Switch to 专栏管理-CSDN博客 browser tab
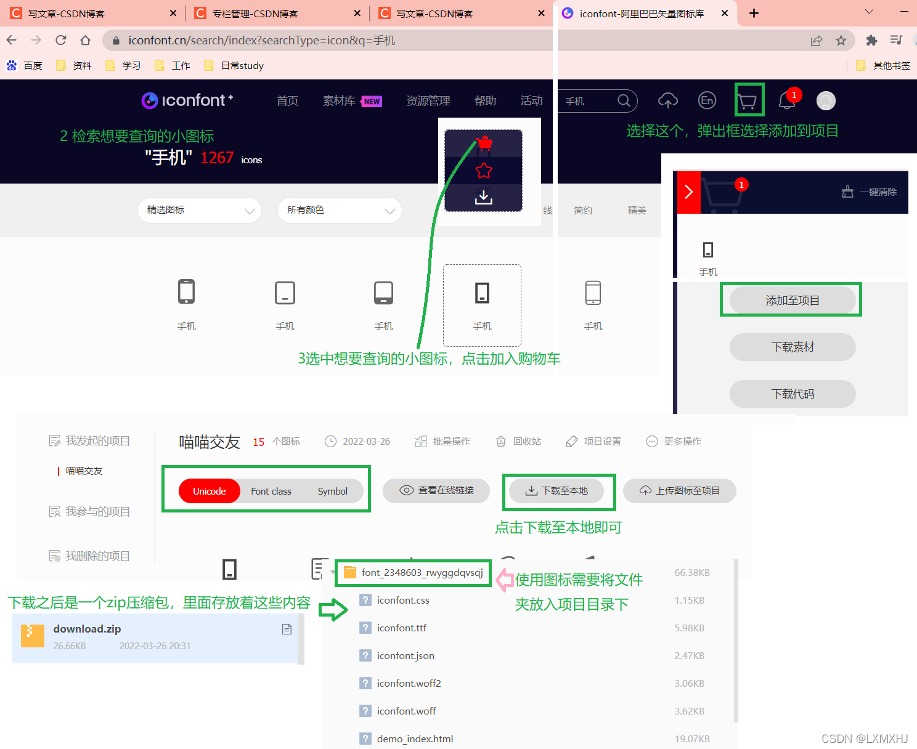Screen dimensions: 917x749 [x=277, y=13]
